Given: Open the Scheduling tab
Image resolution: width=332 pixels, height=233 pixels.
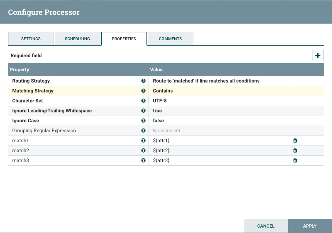Looking at the screenshot, I should coord(78,39).
